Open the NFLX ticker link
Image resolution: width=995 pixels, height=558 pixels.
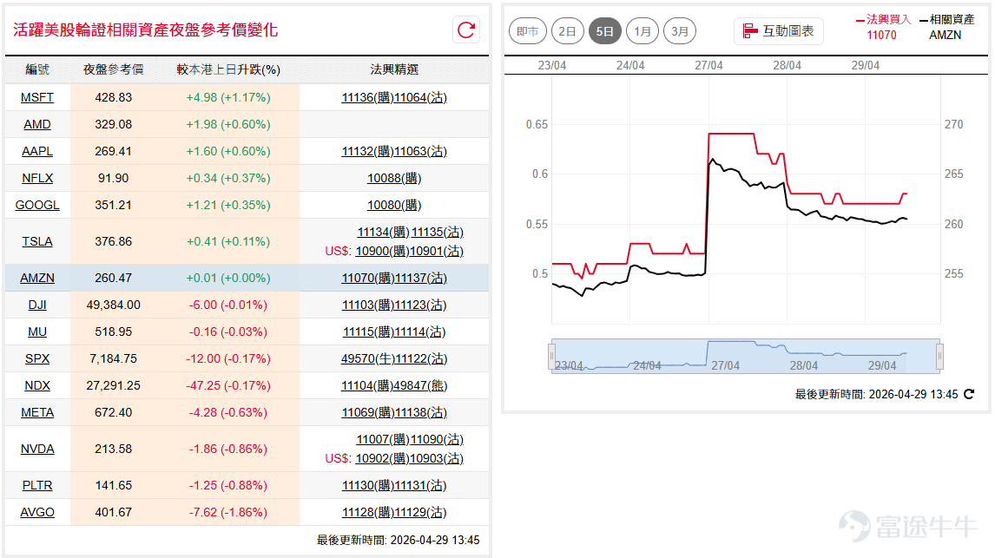(37, 178)
